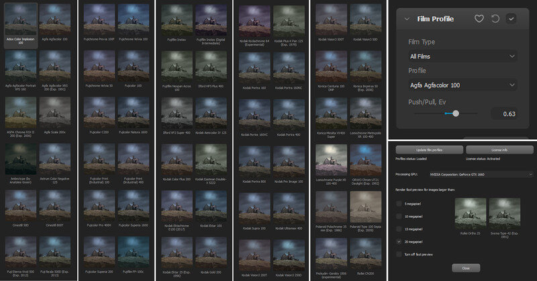This screenshot has width=537, height=281.
Task: Select the Fujichrome Velvia 100 thumbnail
Action: point(133,20)
